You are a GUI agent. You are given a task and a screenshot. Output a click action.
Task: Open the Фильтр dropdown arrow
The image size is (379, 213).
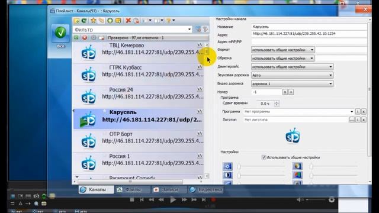189,30
